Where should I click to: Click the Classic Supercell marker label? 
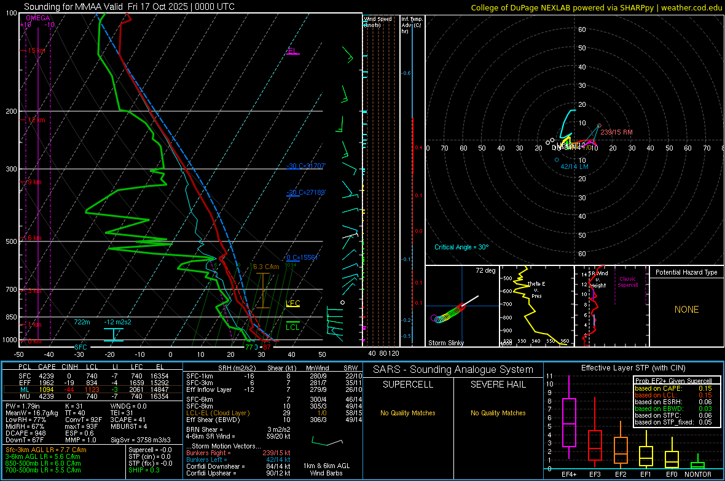627,282
